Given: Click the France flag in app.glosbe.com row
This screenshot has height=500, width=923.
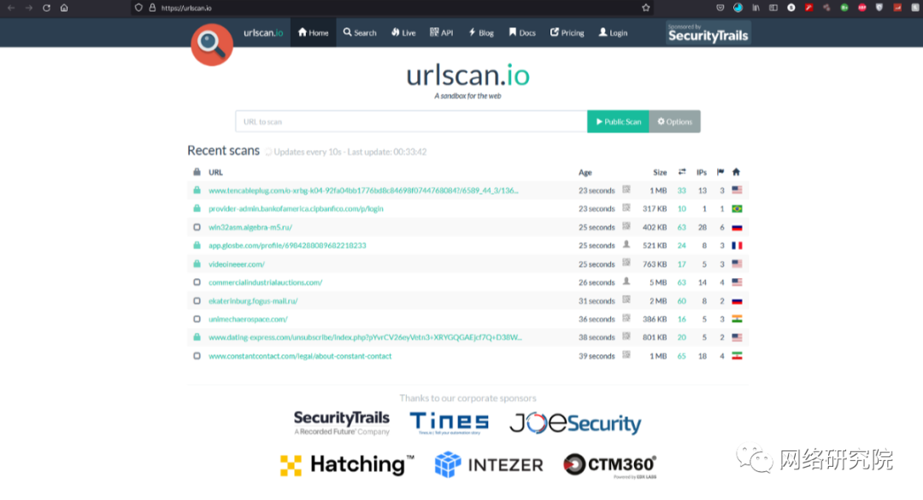Looking at the screenshot, I should (737, 246).
